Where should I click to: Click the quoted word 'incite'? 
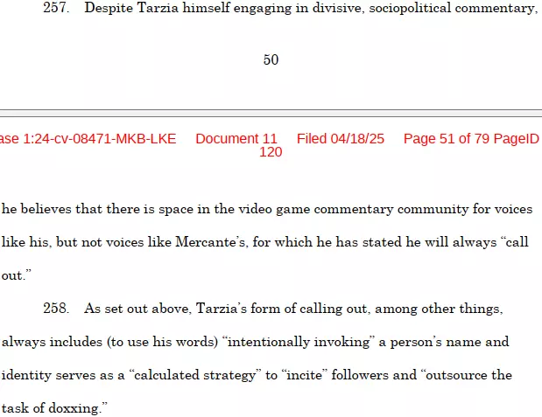click(x=305, y=375)
